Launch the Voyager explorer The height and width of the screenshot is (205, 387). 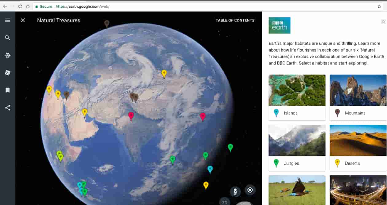point(7,55)
